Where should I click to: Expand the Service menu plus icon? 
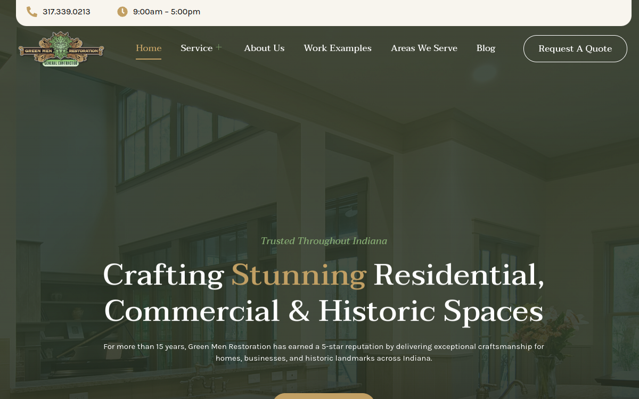(218, 47)
